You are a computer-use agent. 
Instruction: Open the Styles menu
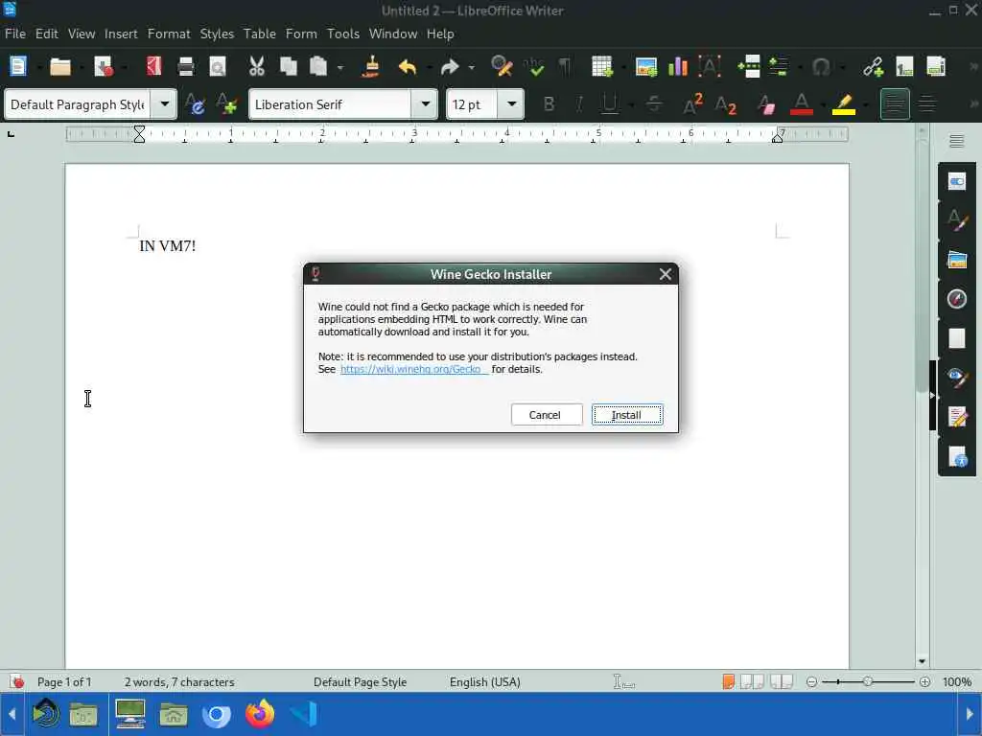[217, 34]
